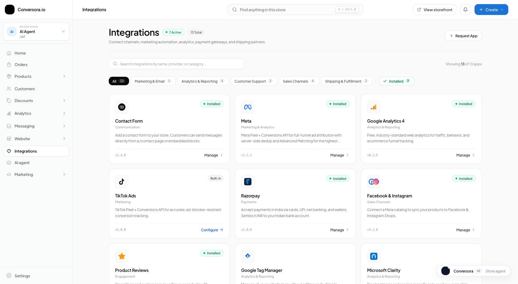This screenshot has height=284, width=518.
Task: Click the Request App button
Action: (463, 36)
